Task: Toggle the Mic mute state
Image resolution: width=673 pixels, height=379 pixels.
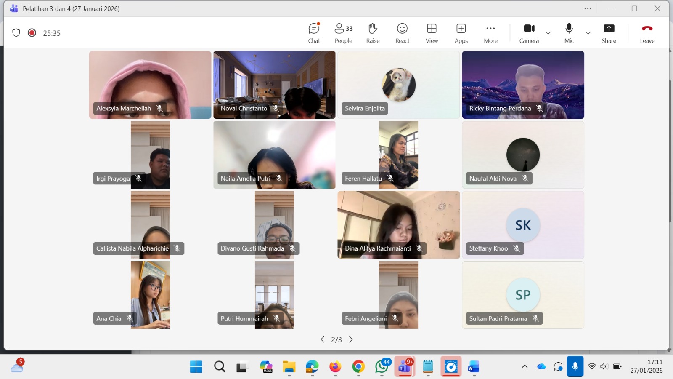Action: point(569,33)
